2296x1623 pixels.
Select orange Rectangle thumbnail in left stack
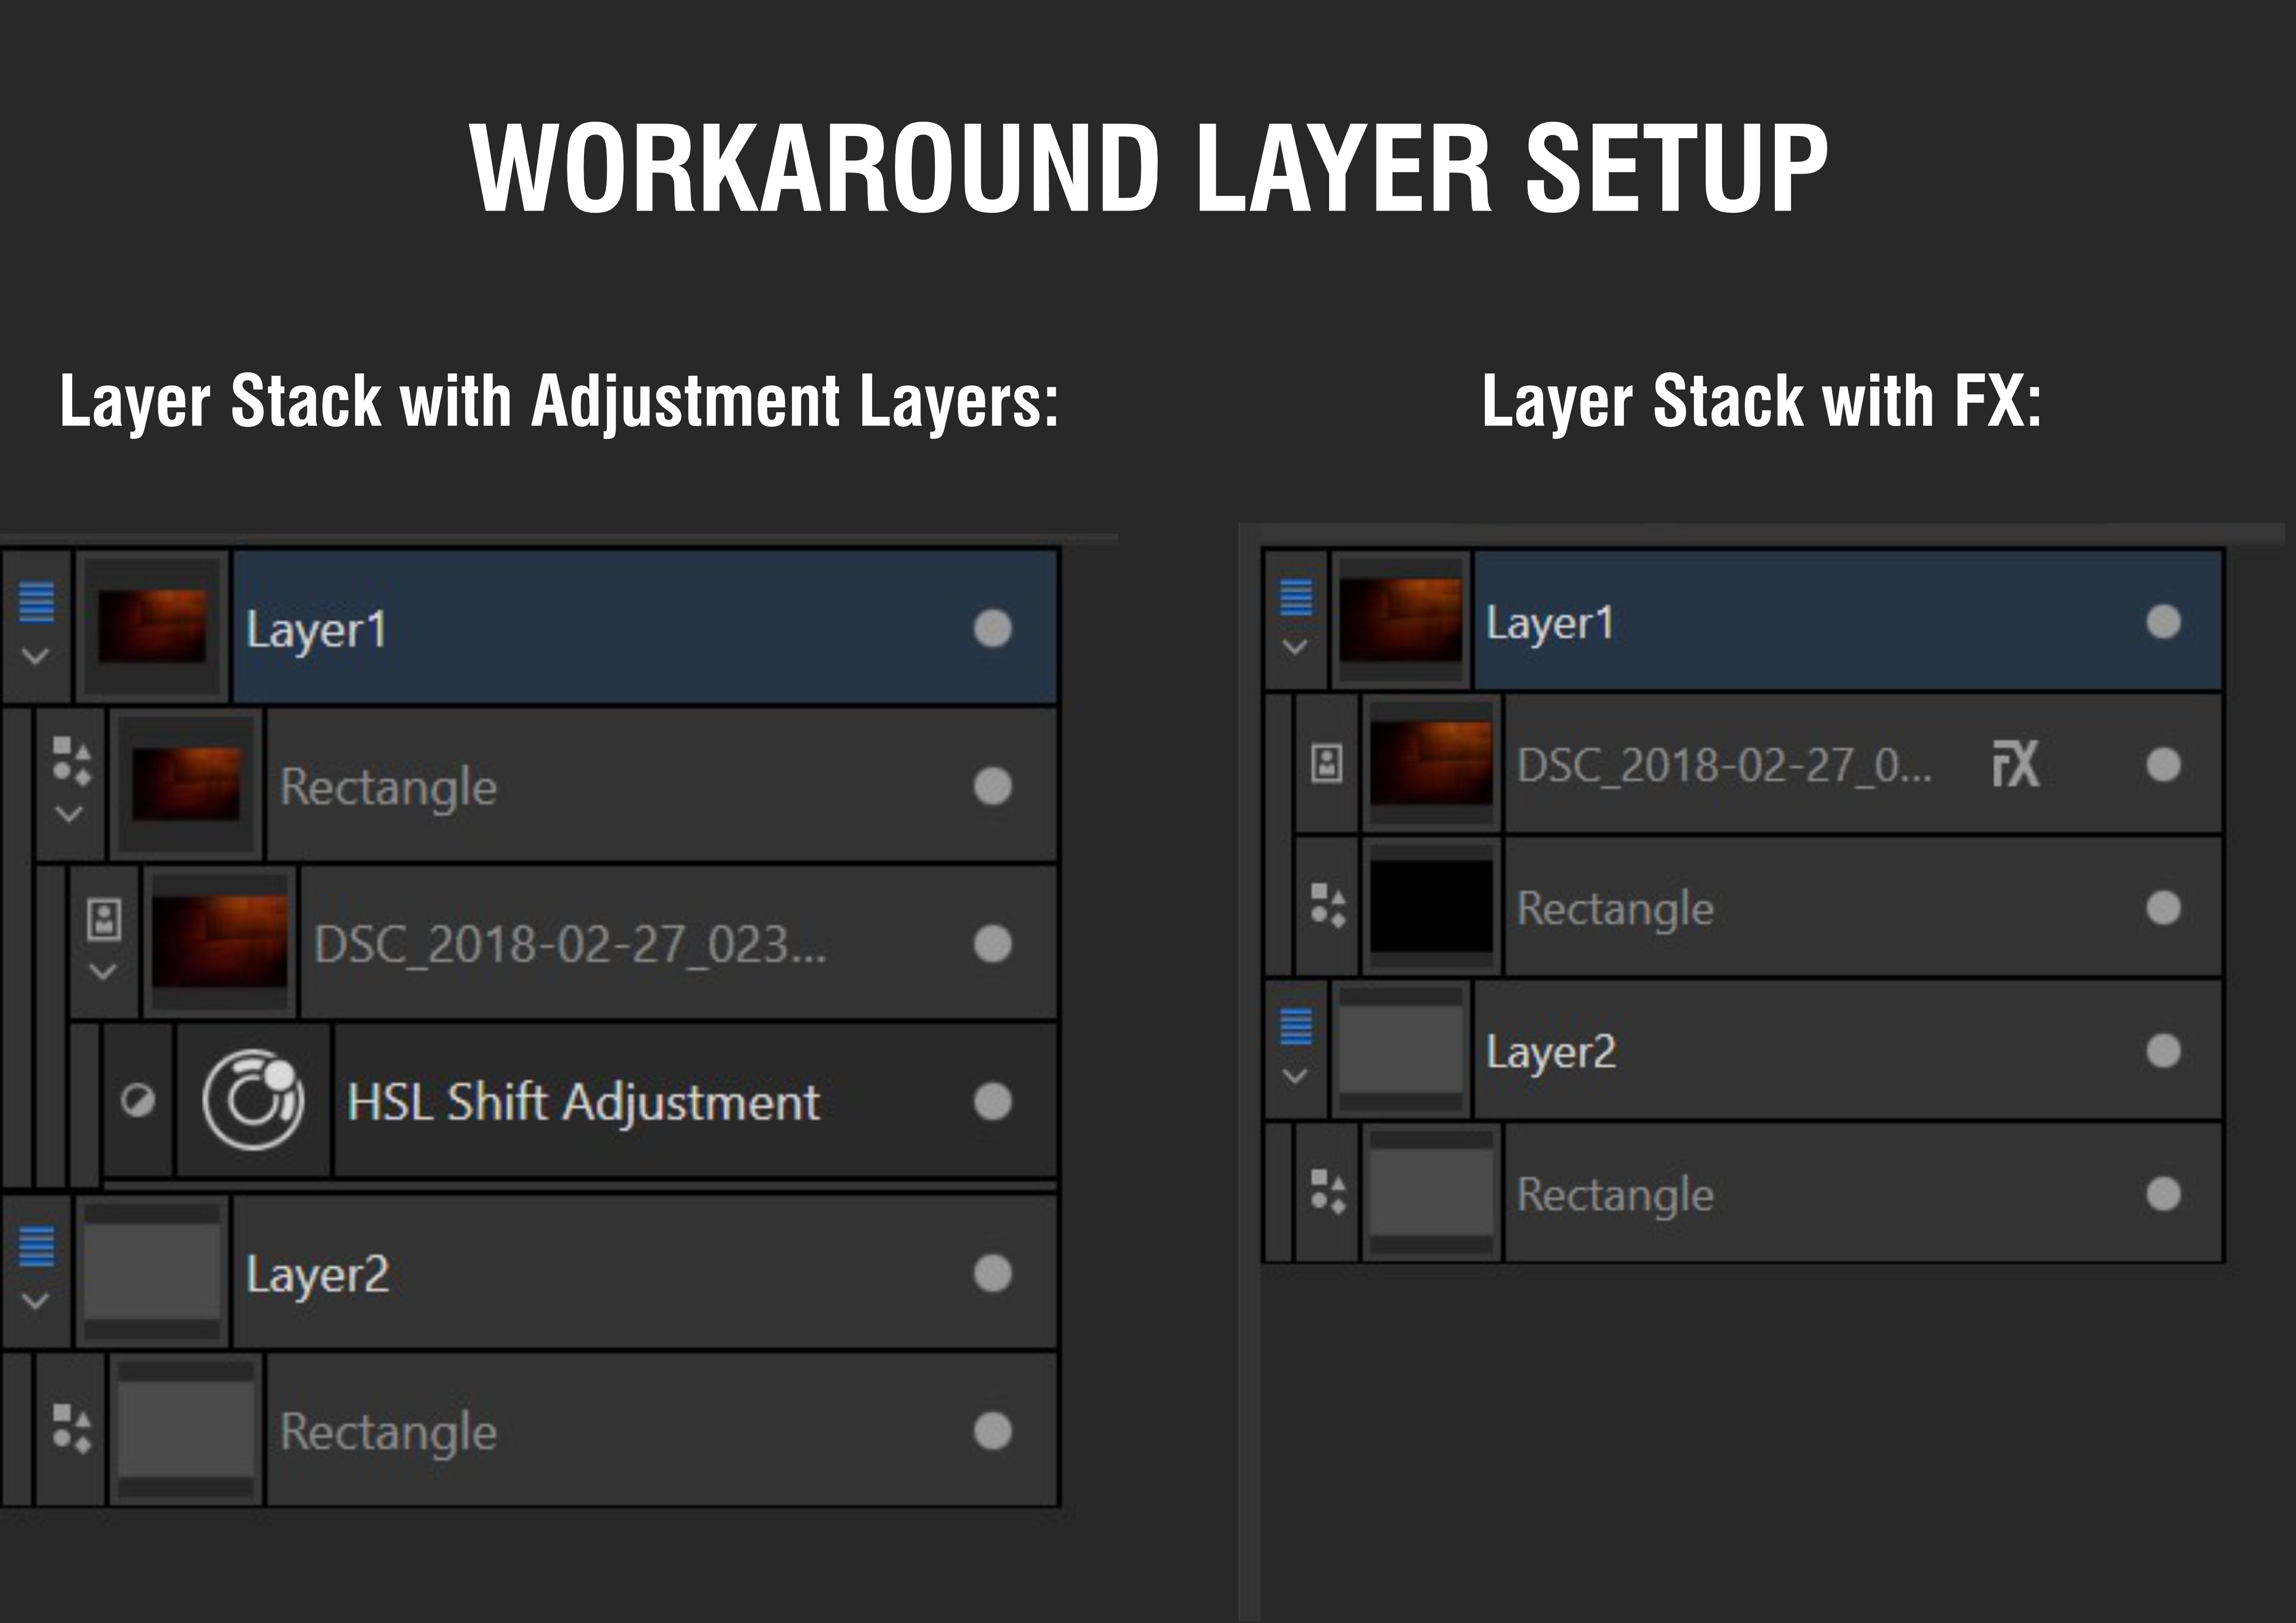coord(186,785)
